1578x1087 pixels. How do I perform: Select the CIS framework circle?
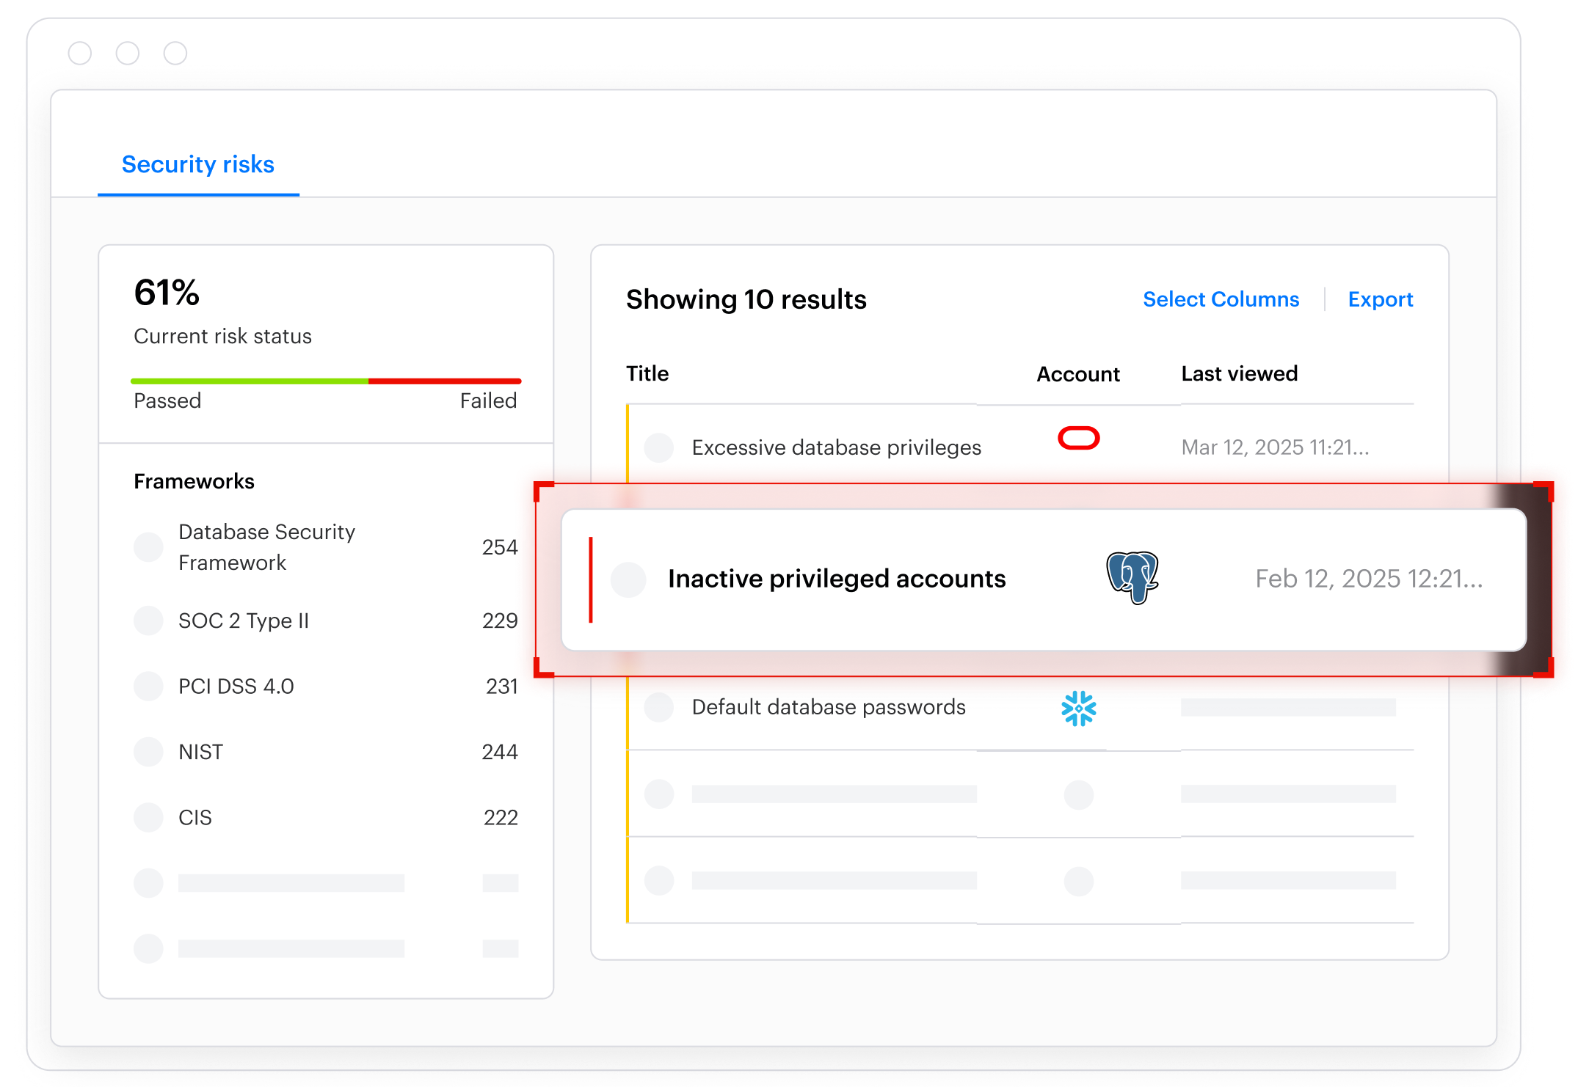pos(148,817)
